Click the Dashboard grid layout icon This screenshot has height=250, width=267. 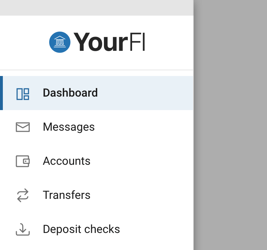pos(23,94)
